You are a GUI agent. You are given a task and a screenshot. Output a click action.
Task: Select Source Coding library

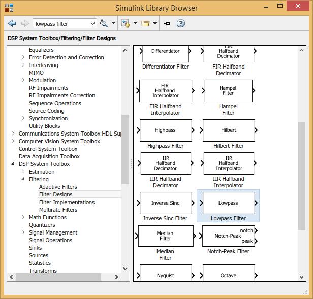[x=47, y=111]
